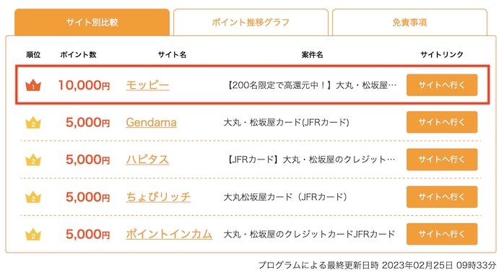The image size is (504, 275).
Task: Click the 10,000円 point value
Action: point(84,85)
